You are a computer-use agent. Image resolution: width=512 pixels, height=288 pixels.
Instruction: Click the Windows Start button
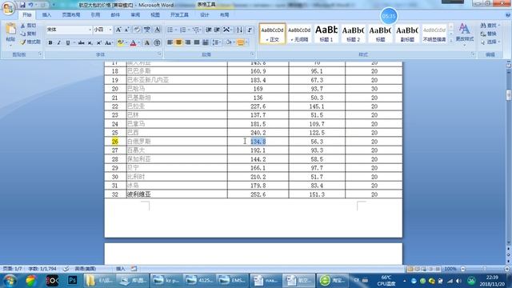coord(10,281)
